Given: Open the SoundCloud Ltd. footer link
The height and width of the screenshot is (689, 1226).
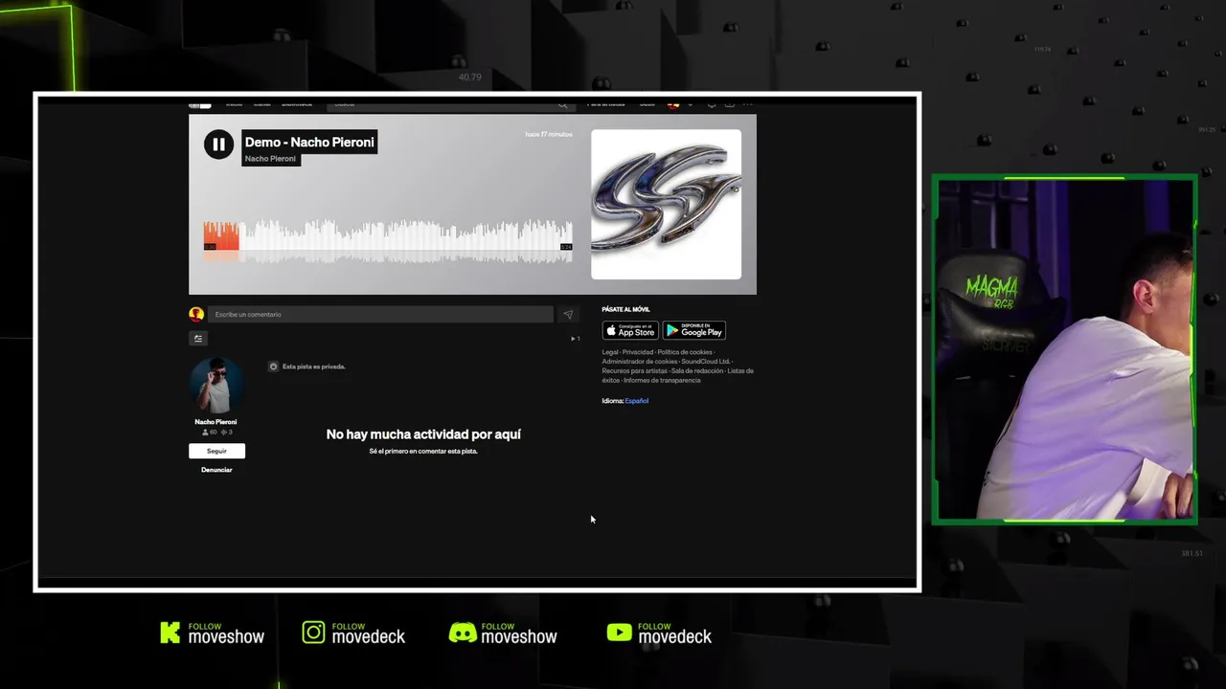Looking at the screenshot, I should tap(706, 362).
